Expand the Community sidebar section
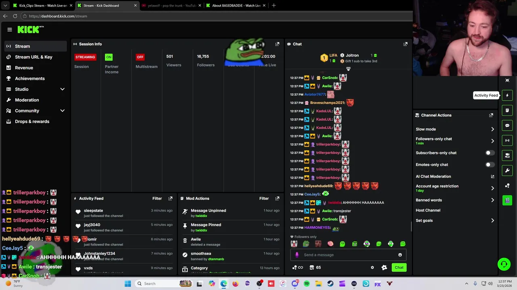Image resolution: width=517 pixels, height=290 pixels. click(x=63, y=111)
